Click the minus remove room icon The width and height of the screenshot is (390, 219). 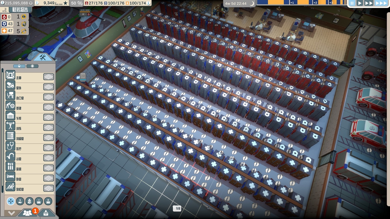39,201
